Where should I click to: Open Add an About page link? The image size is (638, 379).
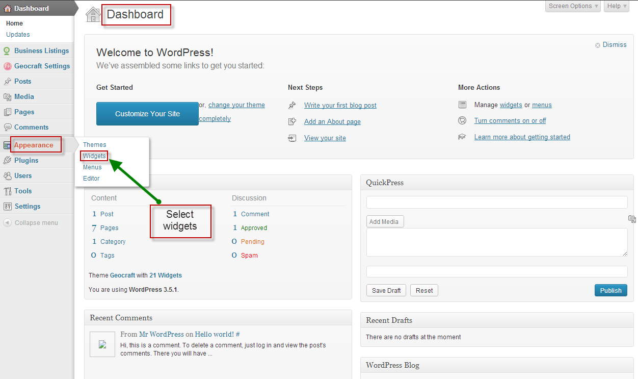click(332, 122)
